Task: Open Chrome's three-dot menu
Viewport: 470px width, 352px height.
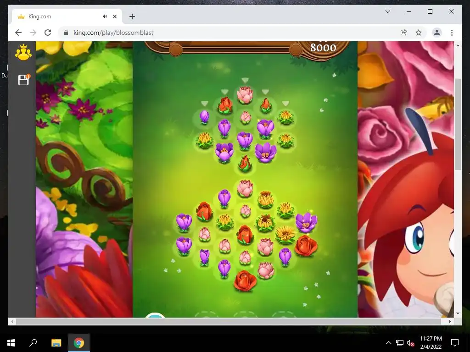Action: [x=452, y=33]
